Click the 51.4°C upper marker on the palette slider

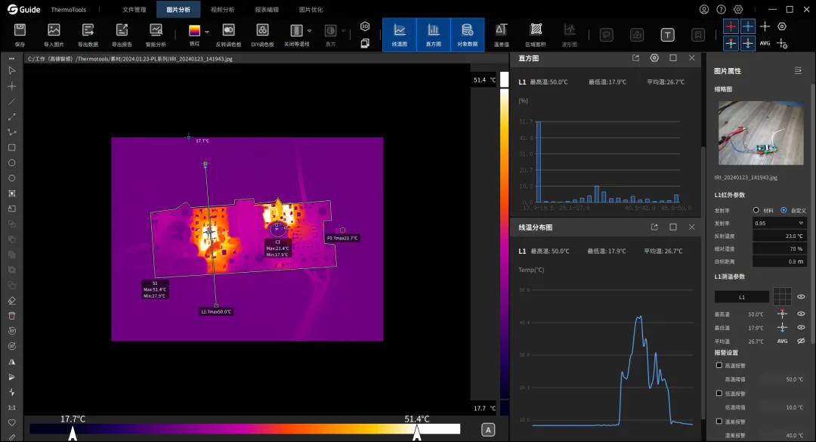pos(417,433)
